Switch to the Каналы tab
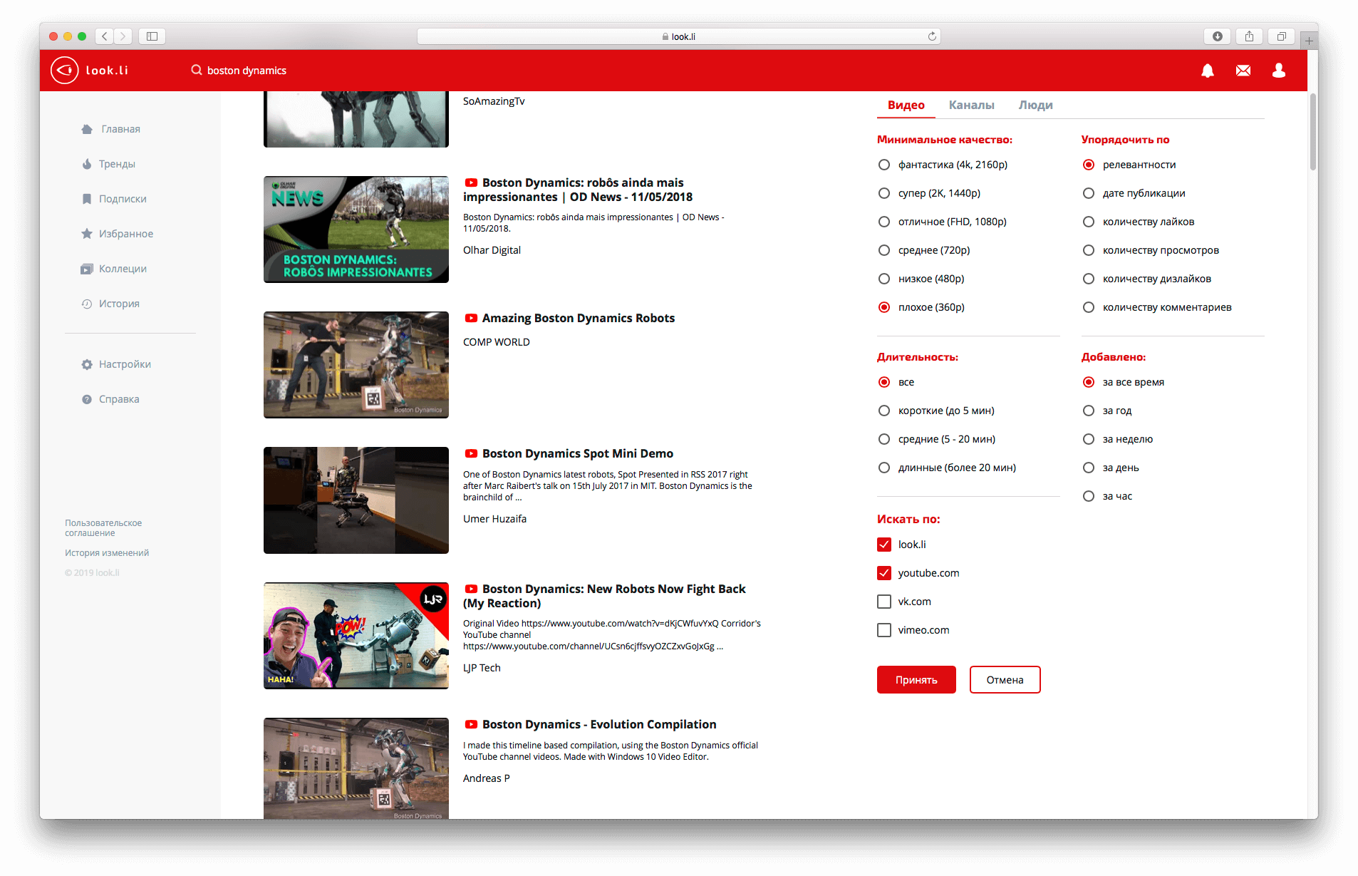This screenshot has width=1358, height=876. point(971,105)
